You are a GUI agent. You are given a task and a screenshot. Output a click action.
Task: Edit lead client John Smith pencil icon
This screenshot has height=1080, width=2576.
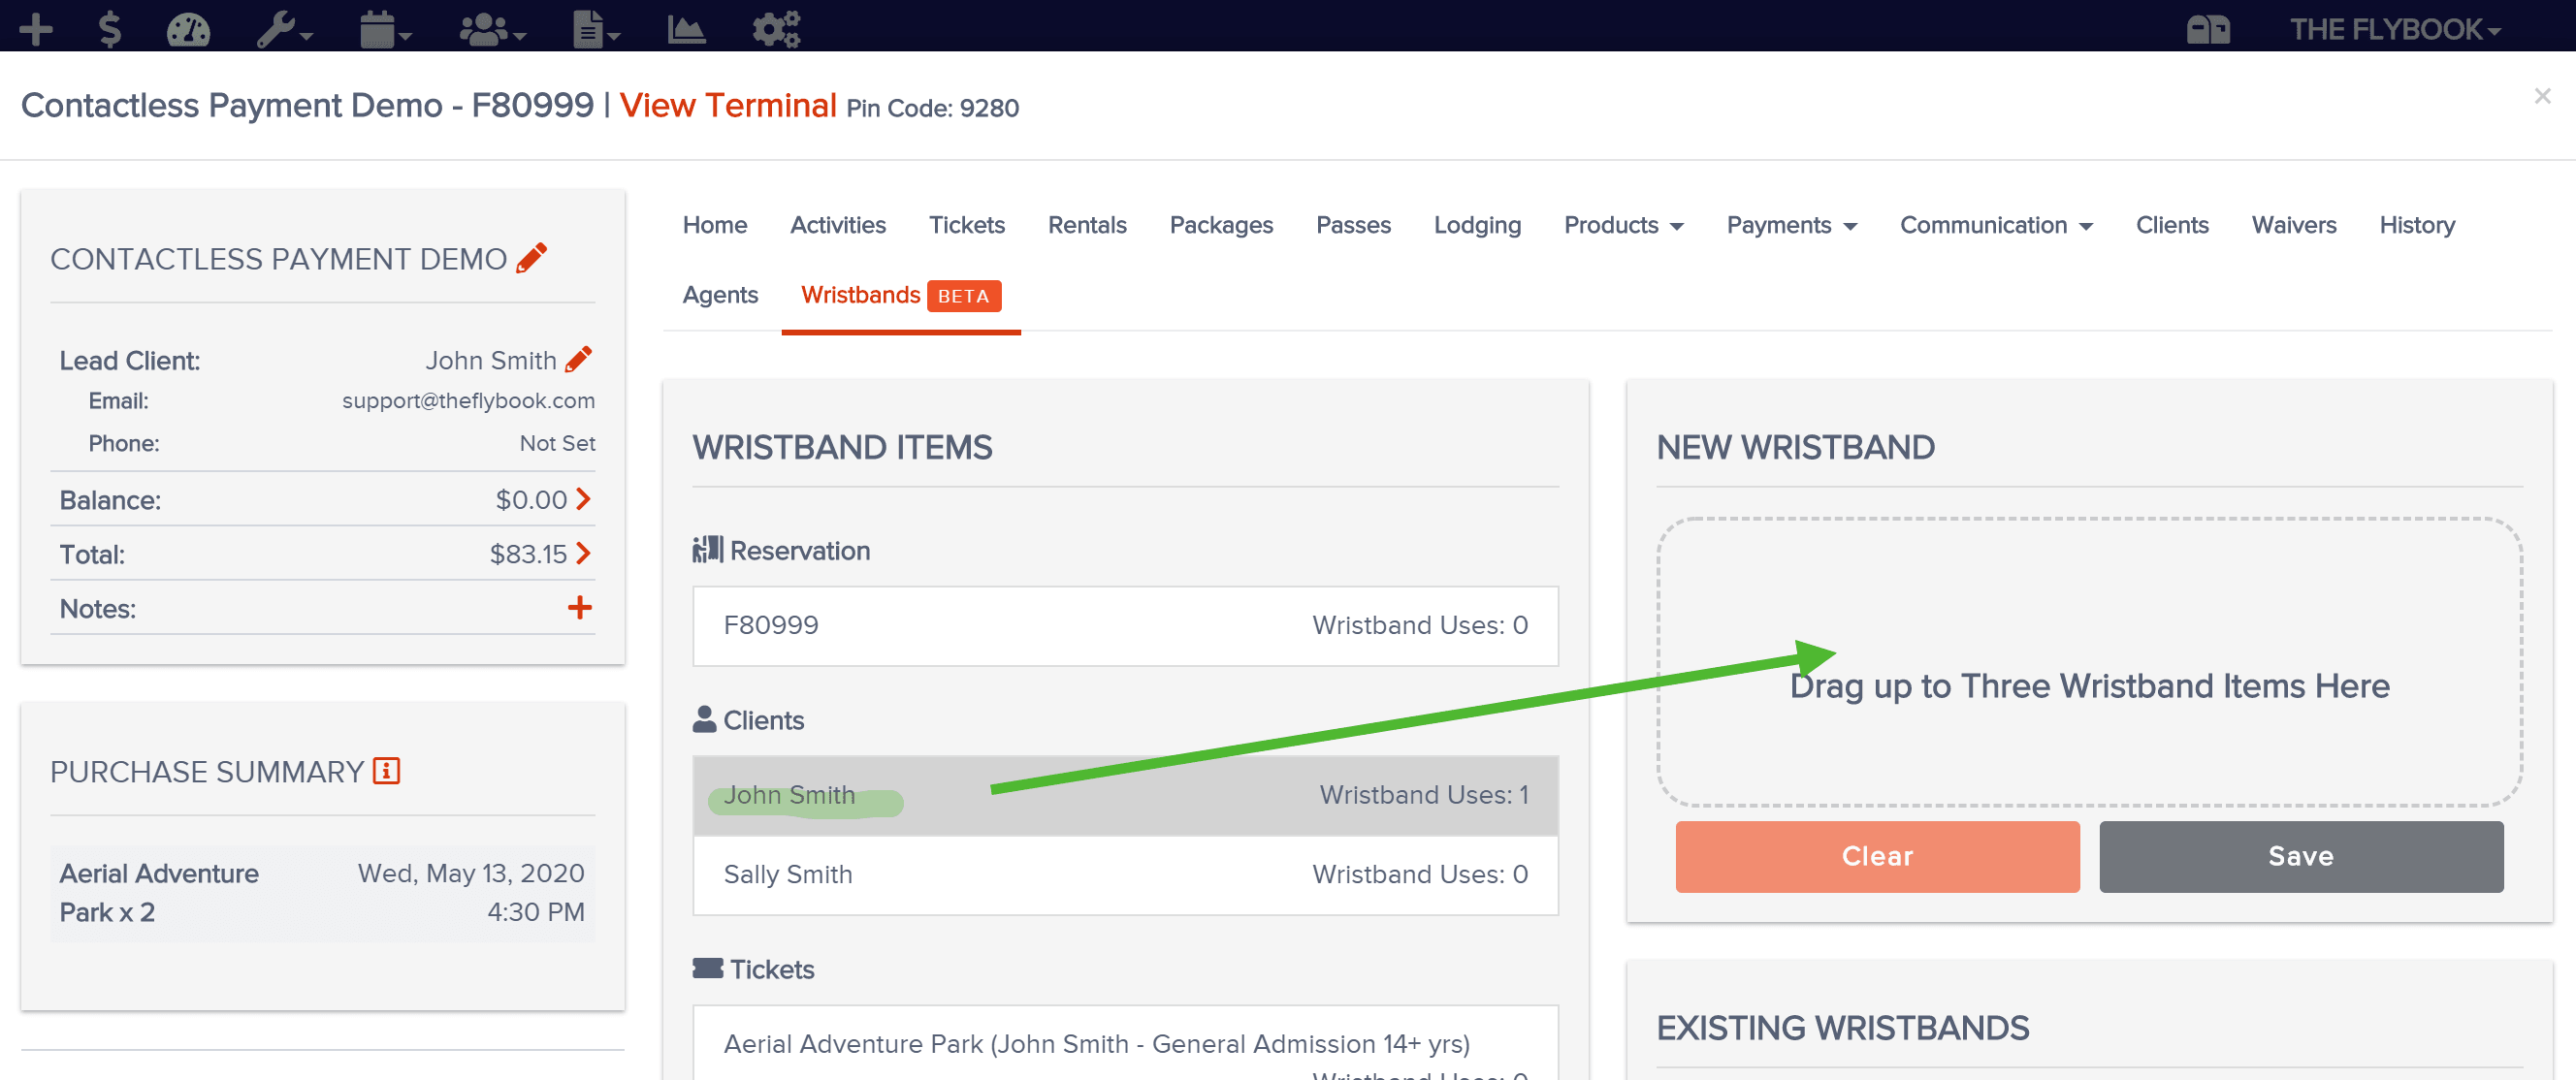tap(579, 359)
